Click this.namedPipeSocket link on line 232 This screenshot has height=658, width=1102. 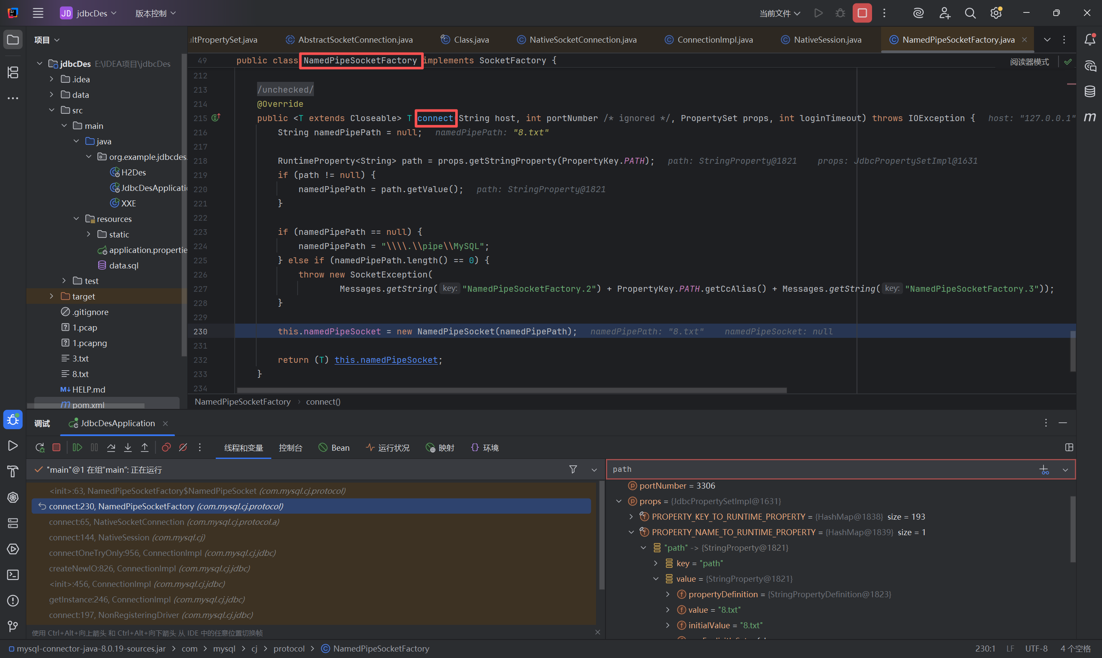click(x=385, y=359)
